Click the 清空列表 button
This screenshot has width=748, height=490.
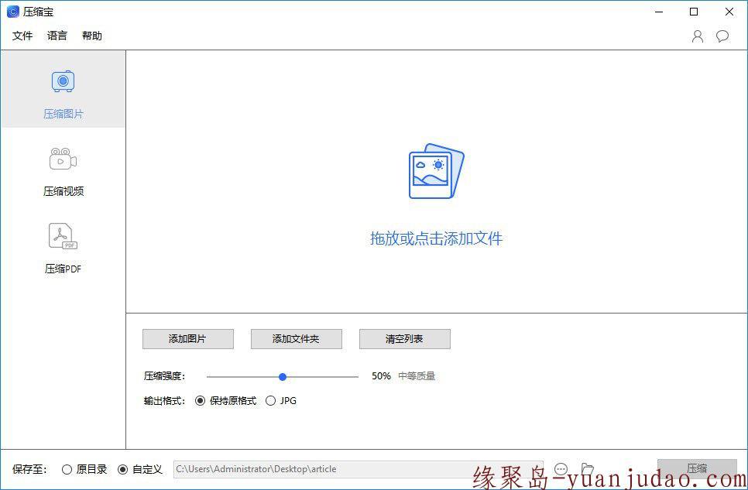[404, 339]
